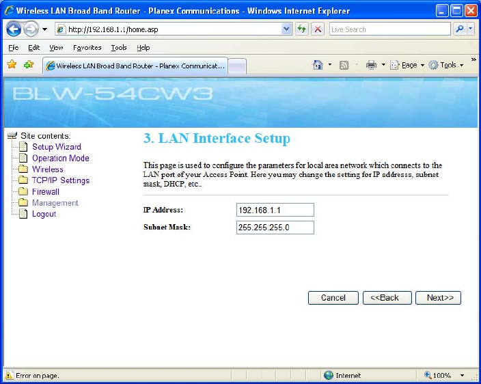
Task: Click the Operation Mode page icon
Action: point(23,158)
